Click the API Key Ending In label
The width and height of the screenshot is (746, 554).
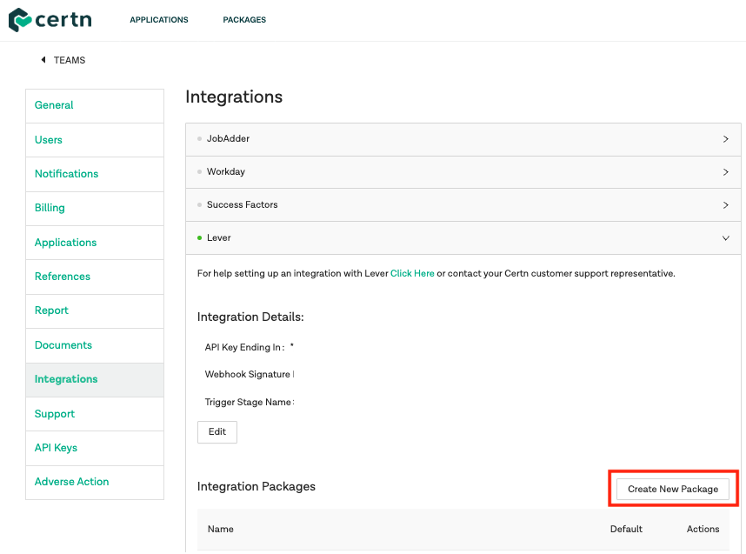point(244,347)
